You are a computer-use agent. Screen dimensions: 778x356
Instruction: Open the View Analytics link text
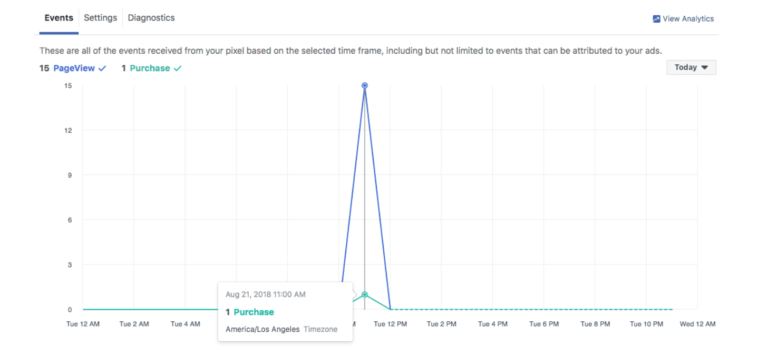688,19
